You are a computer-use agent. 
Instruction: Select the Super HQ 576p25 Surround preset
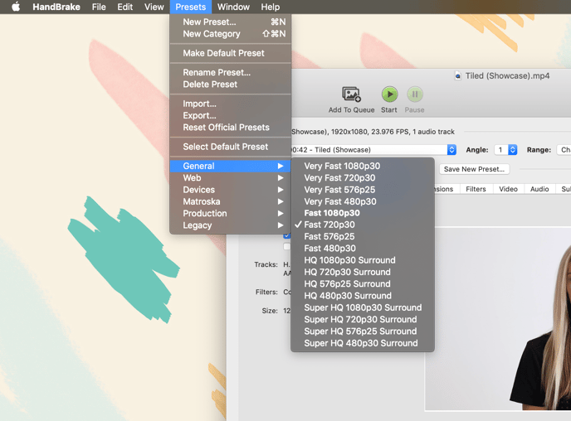point(363,331)
